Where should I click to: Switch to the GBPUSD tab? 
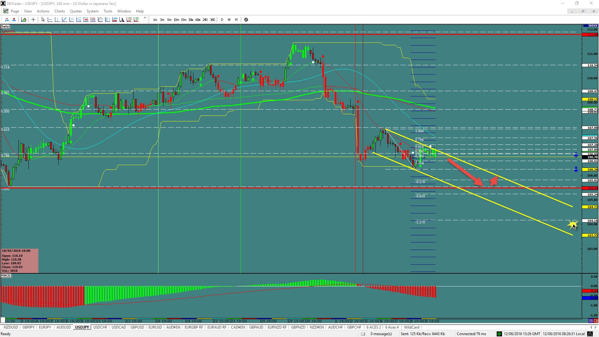coord(137,327)
